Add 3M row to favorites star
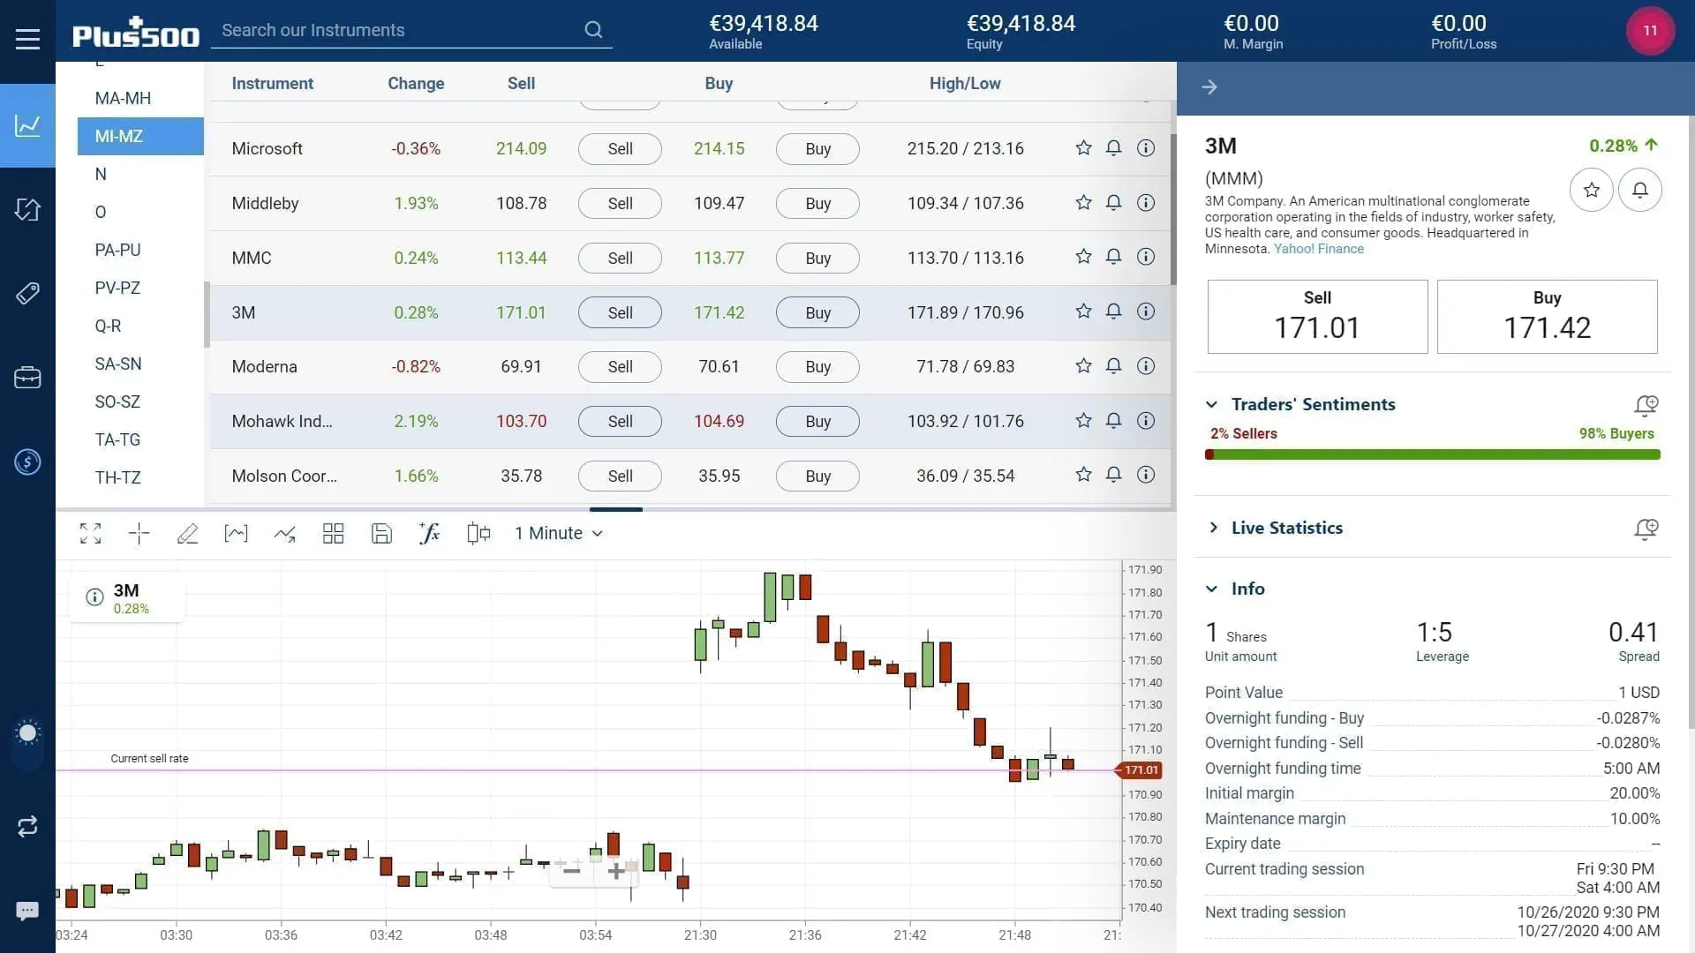The image size is (1695, 953). (x=1083, y=311)
